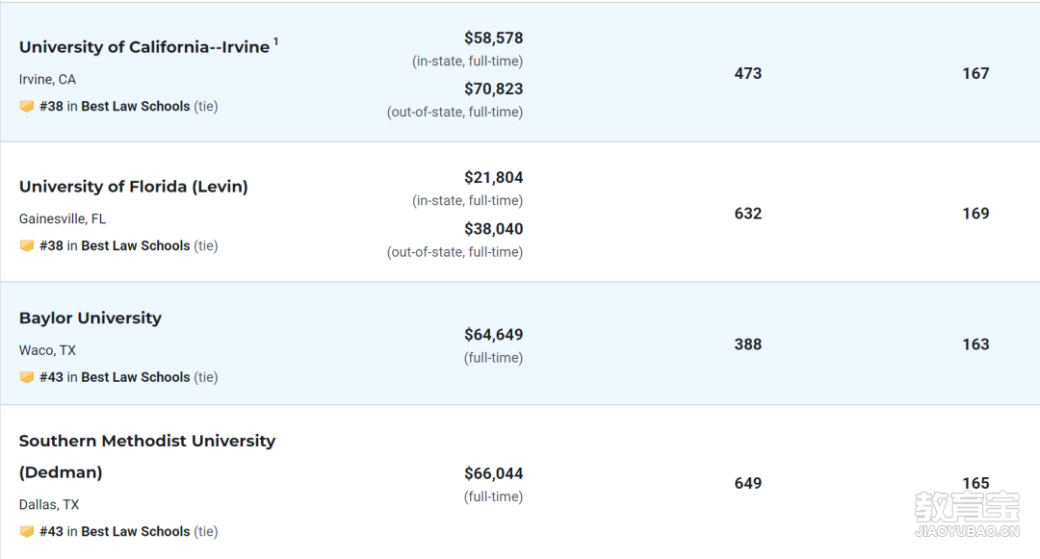The image size is (1040, 559).
Task: Click Best Law Schools link under UC Irvine
Action: pyautogui.click(x=136, y=106)
